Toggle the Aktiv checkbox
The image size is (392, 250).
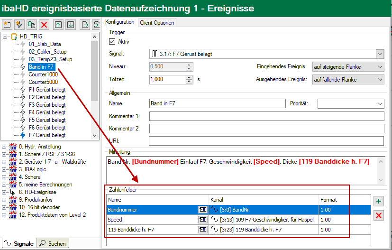[x=112, y=42]
